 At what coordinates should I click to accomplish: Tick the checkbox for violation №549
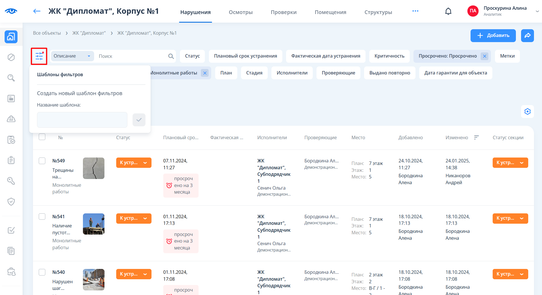coord(42,161)
